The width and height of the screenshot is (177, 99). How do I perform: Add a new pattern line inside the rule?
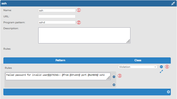tap(114, 85)
